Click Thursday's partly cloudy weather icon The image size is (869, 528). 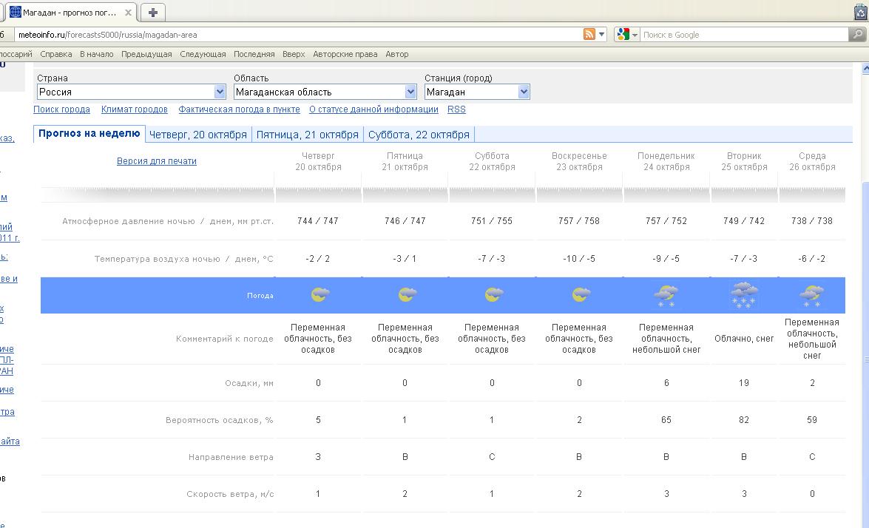[319, 295]
